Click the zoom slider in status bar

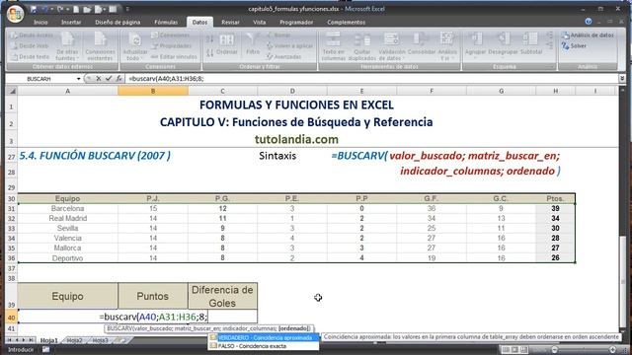[584, 350]
